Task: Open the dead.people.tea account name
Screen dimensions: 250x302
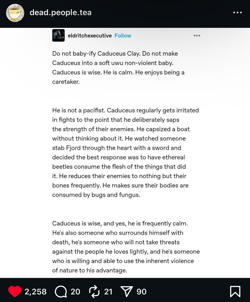Action: (60, 12)
